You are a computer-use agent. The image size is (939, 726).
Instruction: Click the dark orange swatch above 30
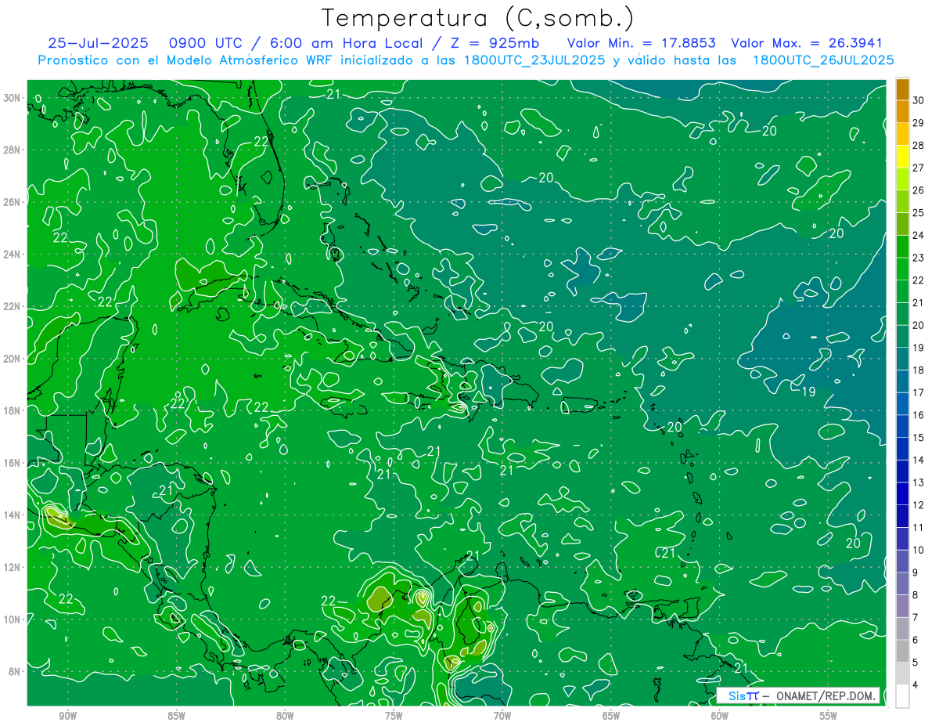click(x=902, y=90)
